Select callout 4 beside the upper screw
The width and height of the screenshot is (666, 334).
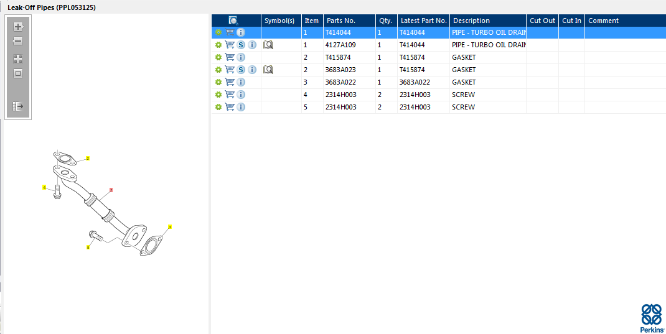(x=44, y=187)
